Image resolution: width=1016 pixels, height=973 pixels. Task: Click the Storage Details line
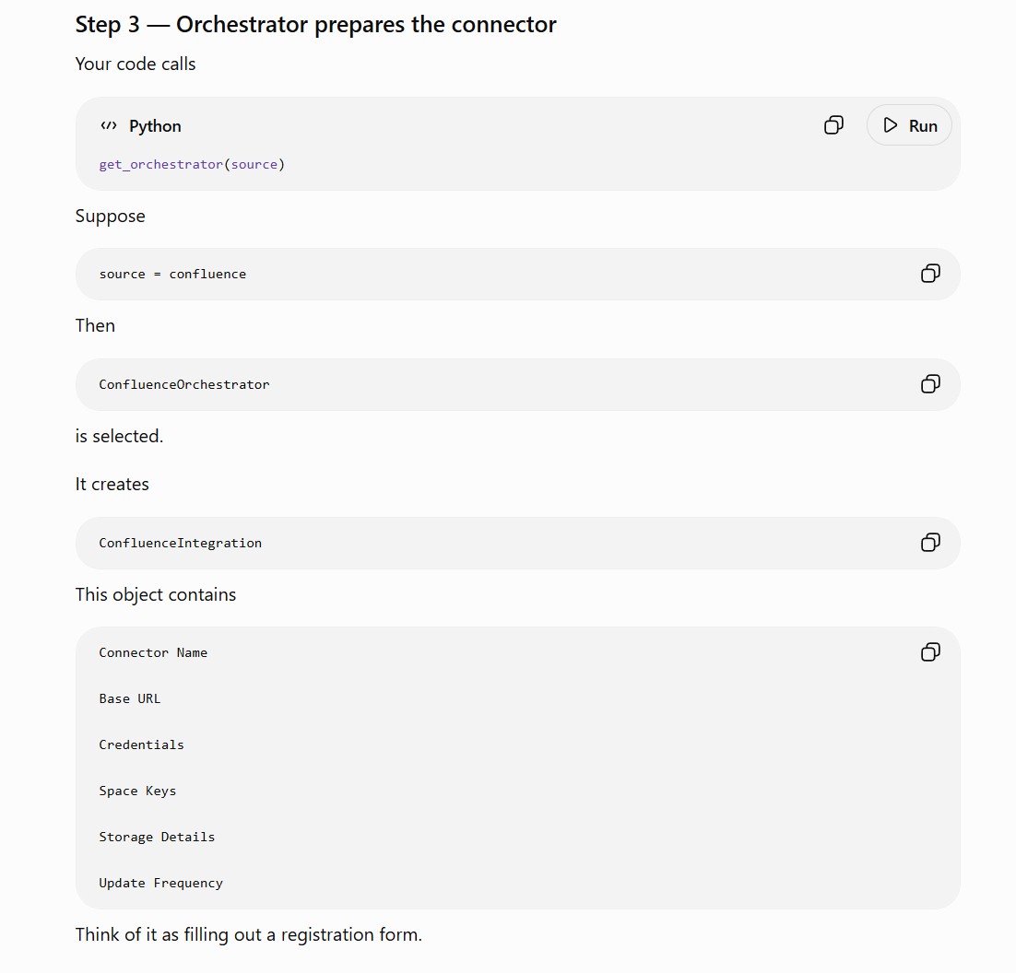click(157, 837)
